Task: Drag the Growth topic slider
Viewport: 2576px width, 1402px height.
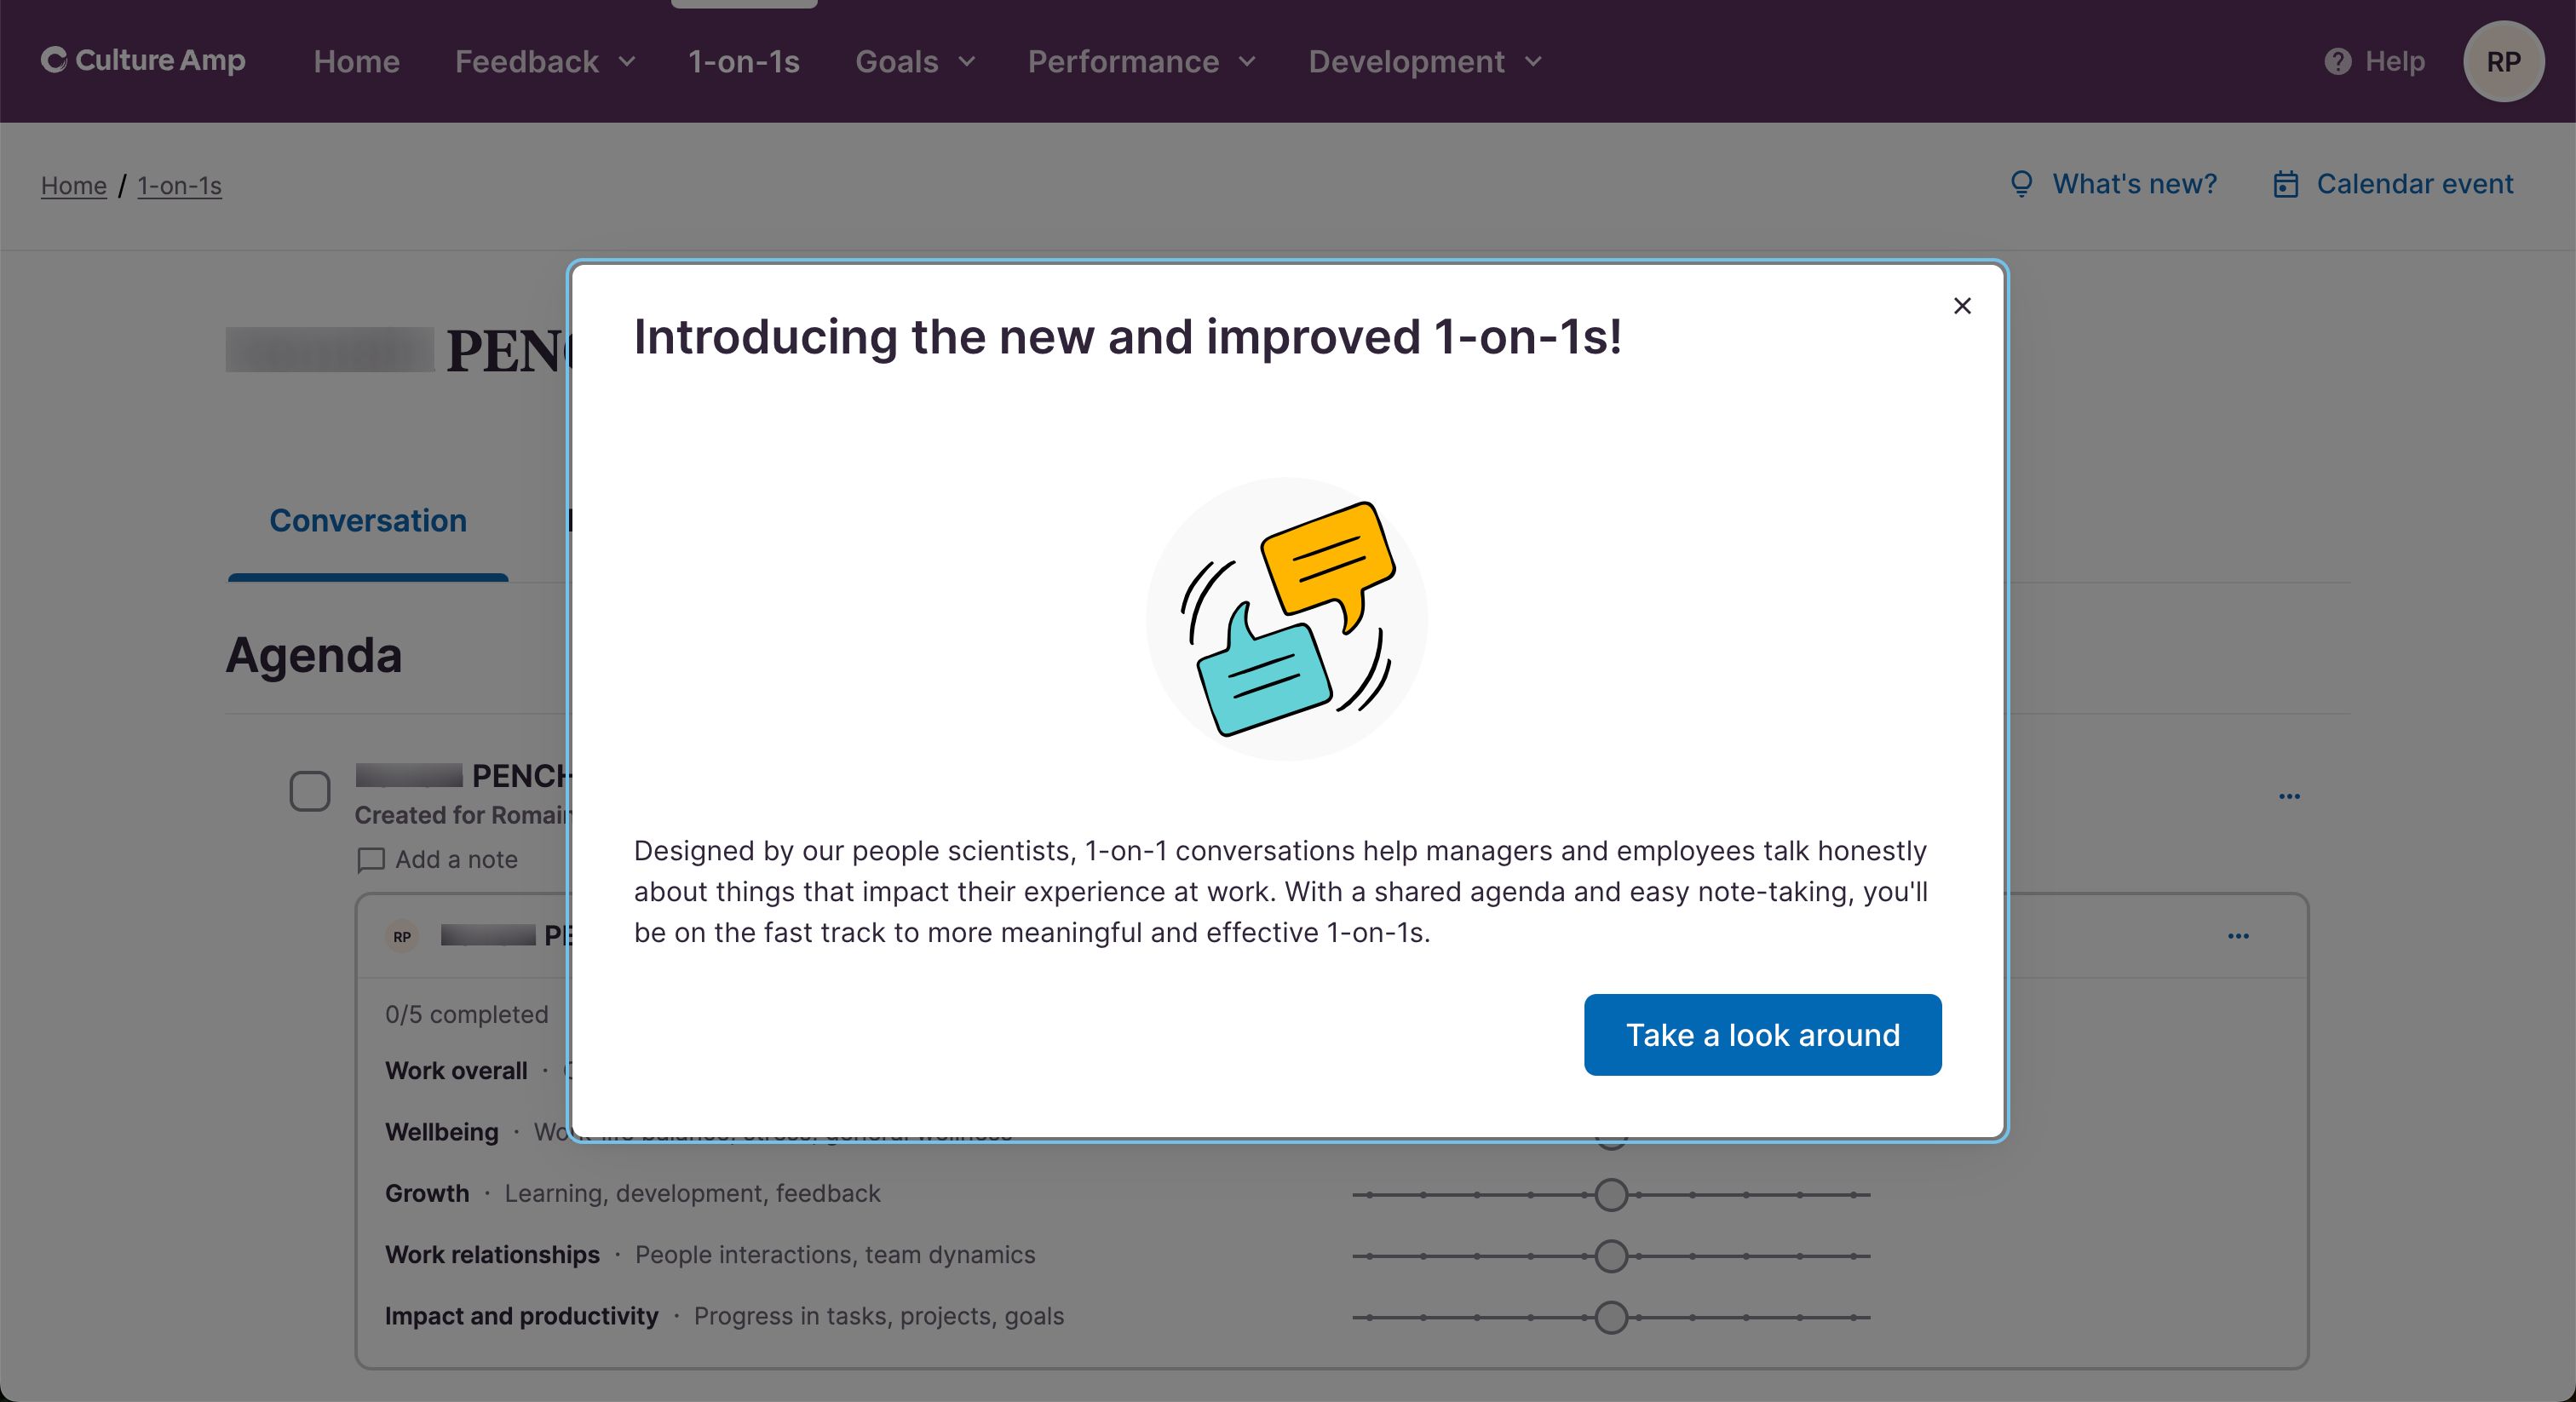Action: tap(1611, 1192)
